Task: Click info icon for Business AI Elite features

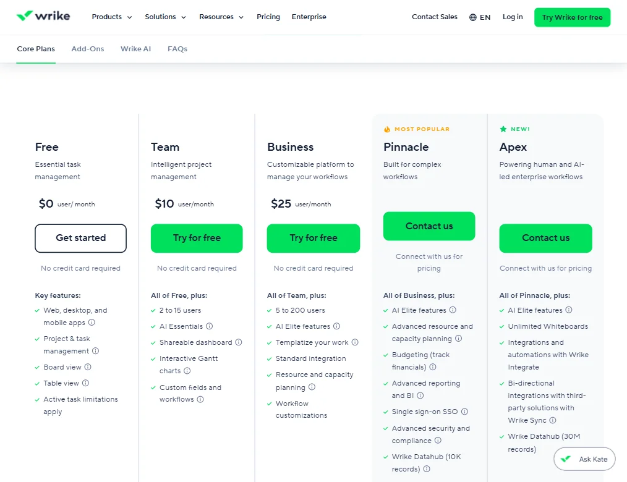Action: pos(337,326)
